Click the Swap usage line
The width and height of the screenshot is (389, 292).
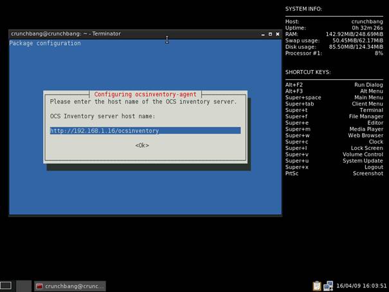(334, 41)
